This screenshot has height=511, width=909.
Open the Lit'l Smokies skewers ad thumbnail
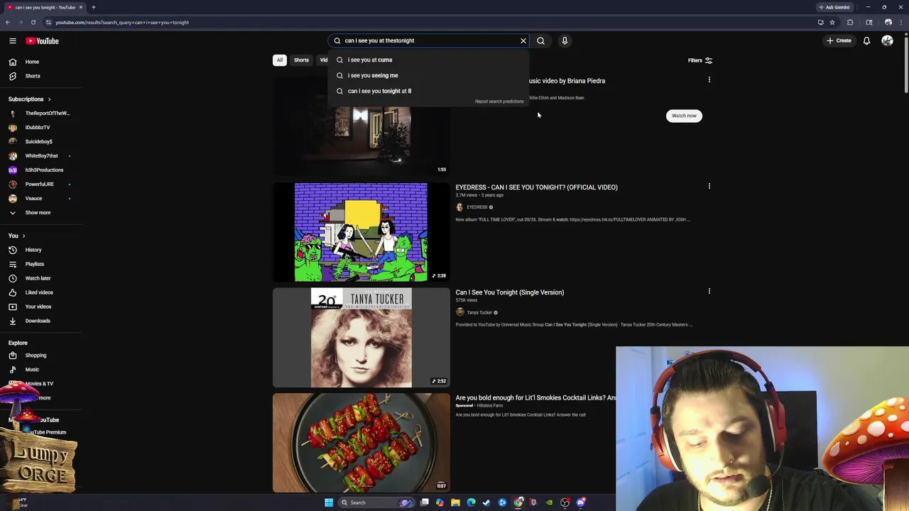[361, 442]
